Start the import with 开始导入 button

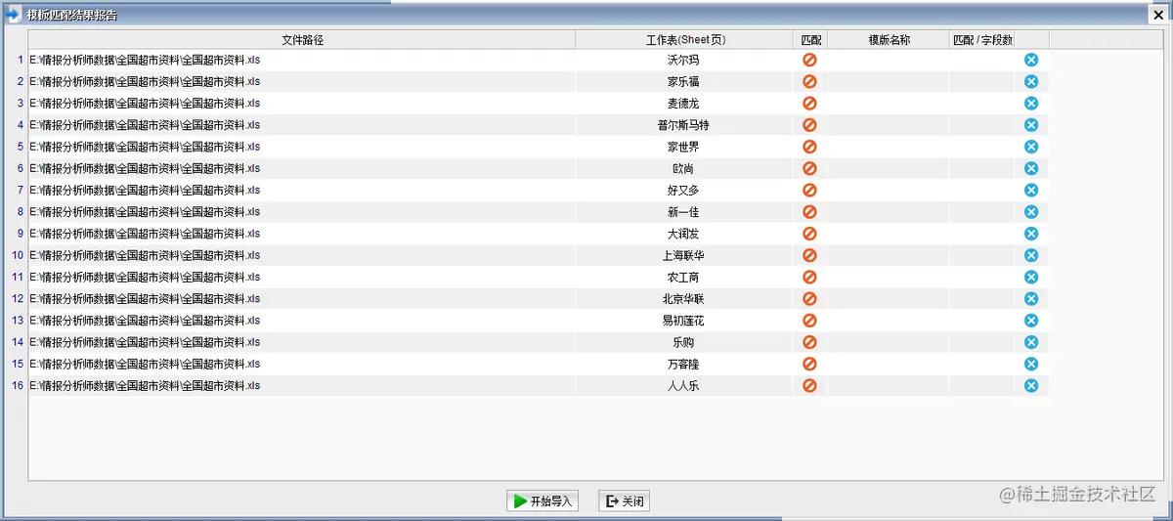(543, 501)
